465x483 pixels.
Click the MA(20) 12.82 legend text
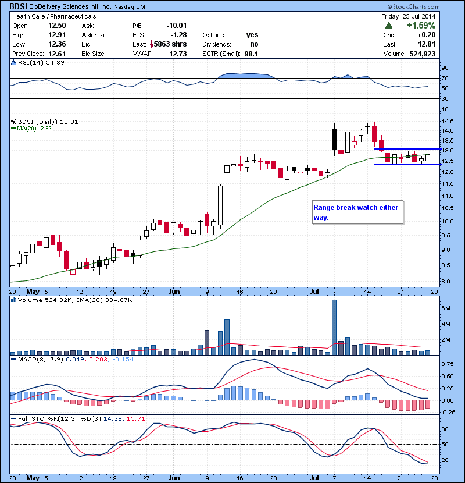34,129
